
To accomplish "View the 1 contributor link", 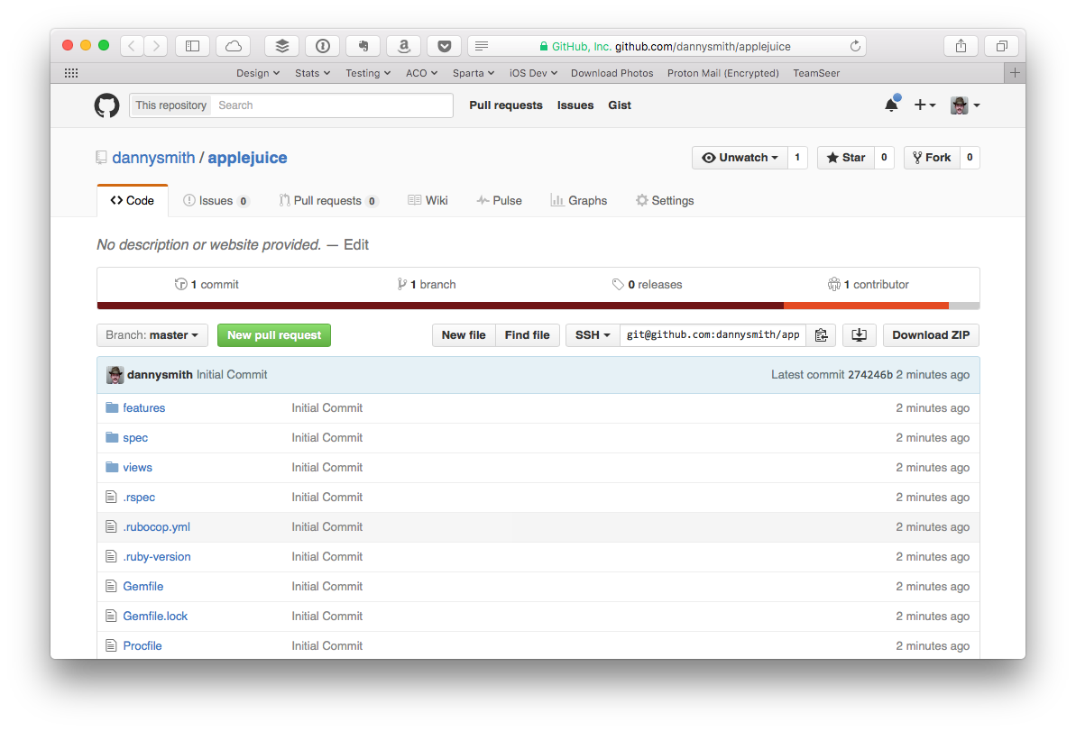I will (x=868, y=285).
